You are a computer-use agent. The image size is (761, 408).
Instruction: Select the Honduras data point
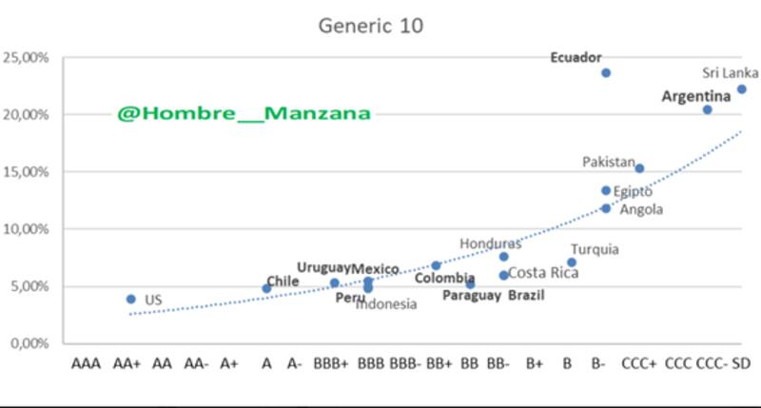(503, 257)
